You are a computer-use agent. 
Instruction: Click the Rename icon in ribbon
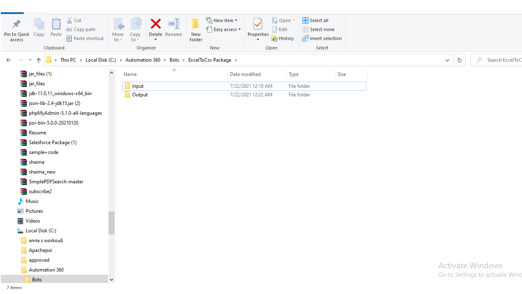point(173,24)
